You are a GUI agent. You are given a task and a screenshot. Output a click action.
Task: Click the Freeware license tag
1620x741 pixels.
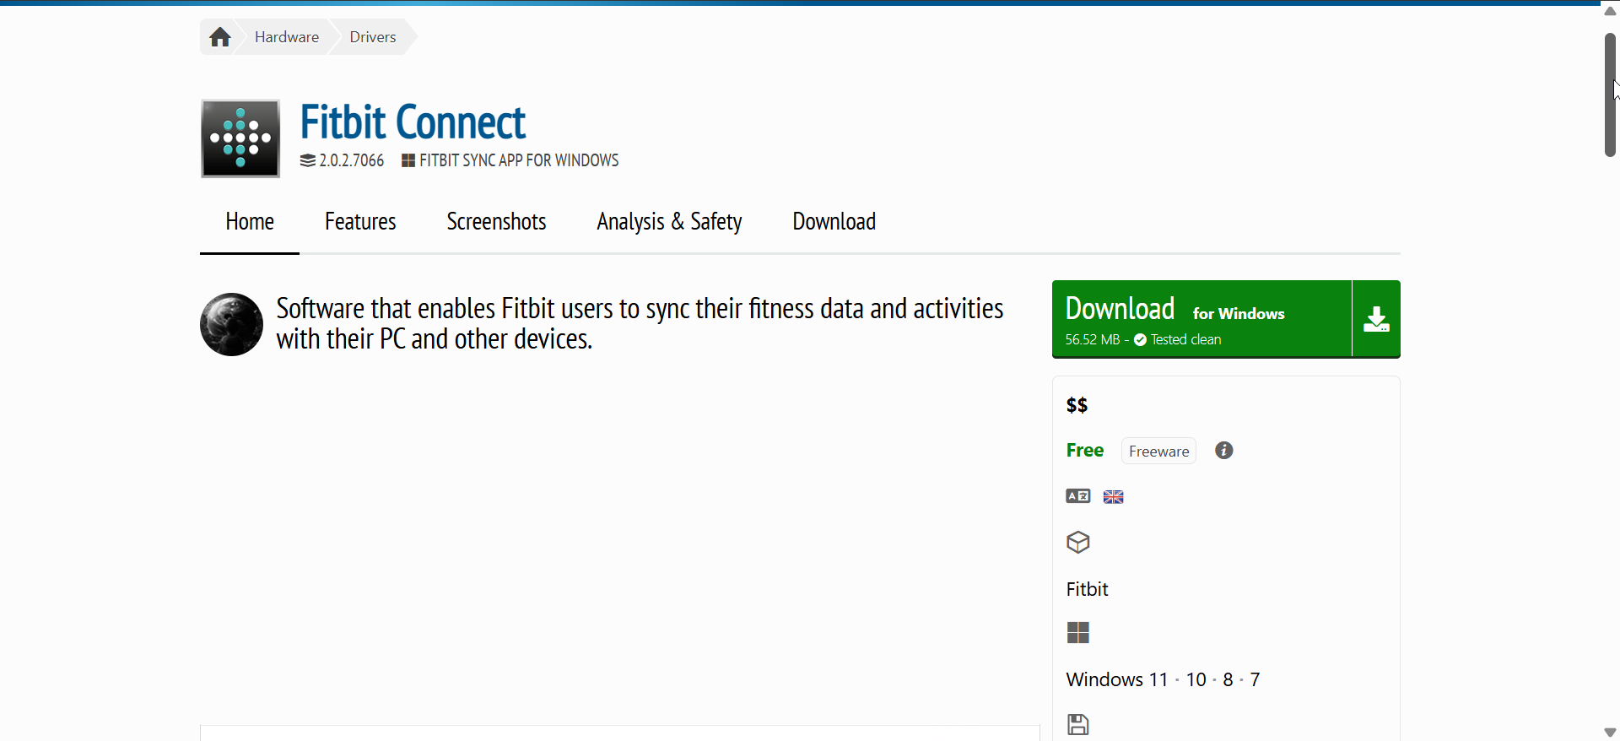click(x=1158, y=452)
